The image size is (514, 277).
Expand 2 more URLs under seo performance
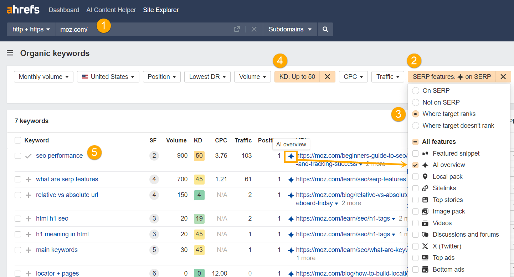(x=375, y=163)
